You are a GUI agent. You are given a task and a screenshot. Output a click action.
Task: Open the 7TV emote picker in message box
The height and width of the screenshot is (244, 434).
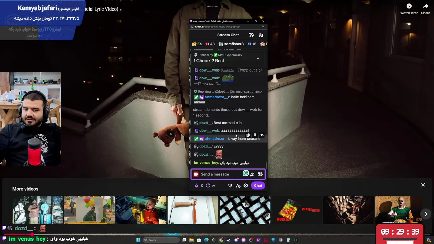260,174
